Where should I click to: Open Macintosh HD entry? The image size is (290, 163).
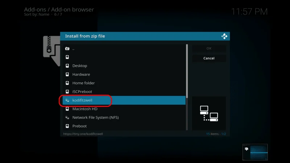pos(124,109)
